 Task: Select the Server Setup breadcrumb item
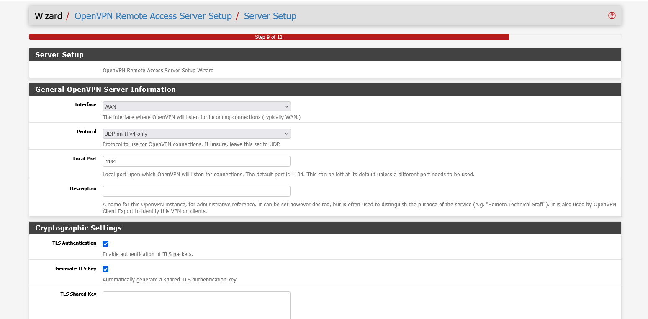[270, 16]
